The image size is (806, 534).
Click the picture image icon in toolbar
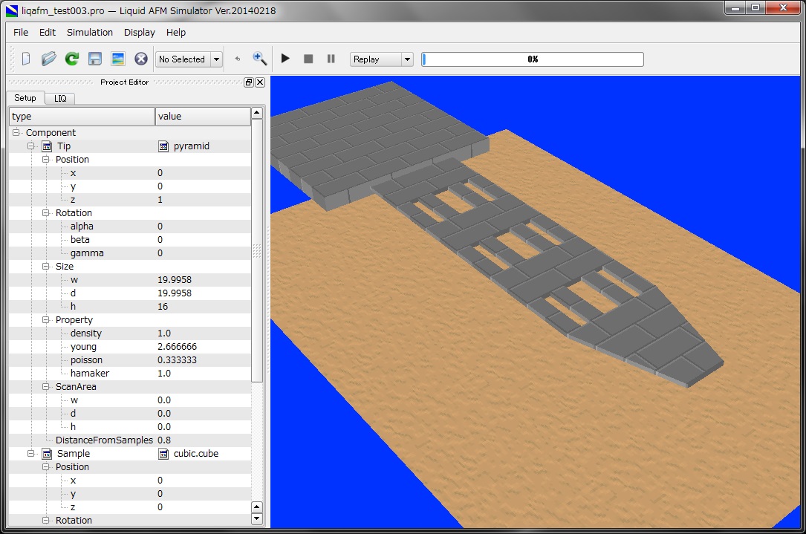point(117,59)
